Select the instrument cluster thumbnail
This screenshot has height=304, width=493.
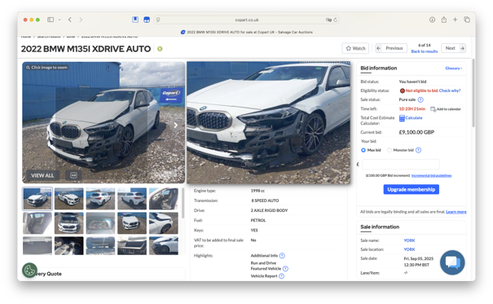point(100,223)
